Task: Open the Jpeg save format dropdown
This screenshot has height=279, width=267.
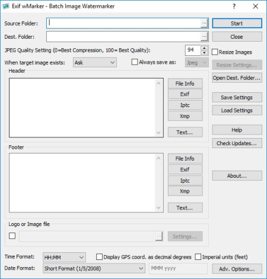Action: tap(197, 62)
